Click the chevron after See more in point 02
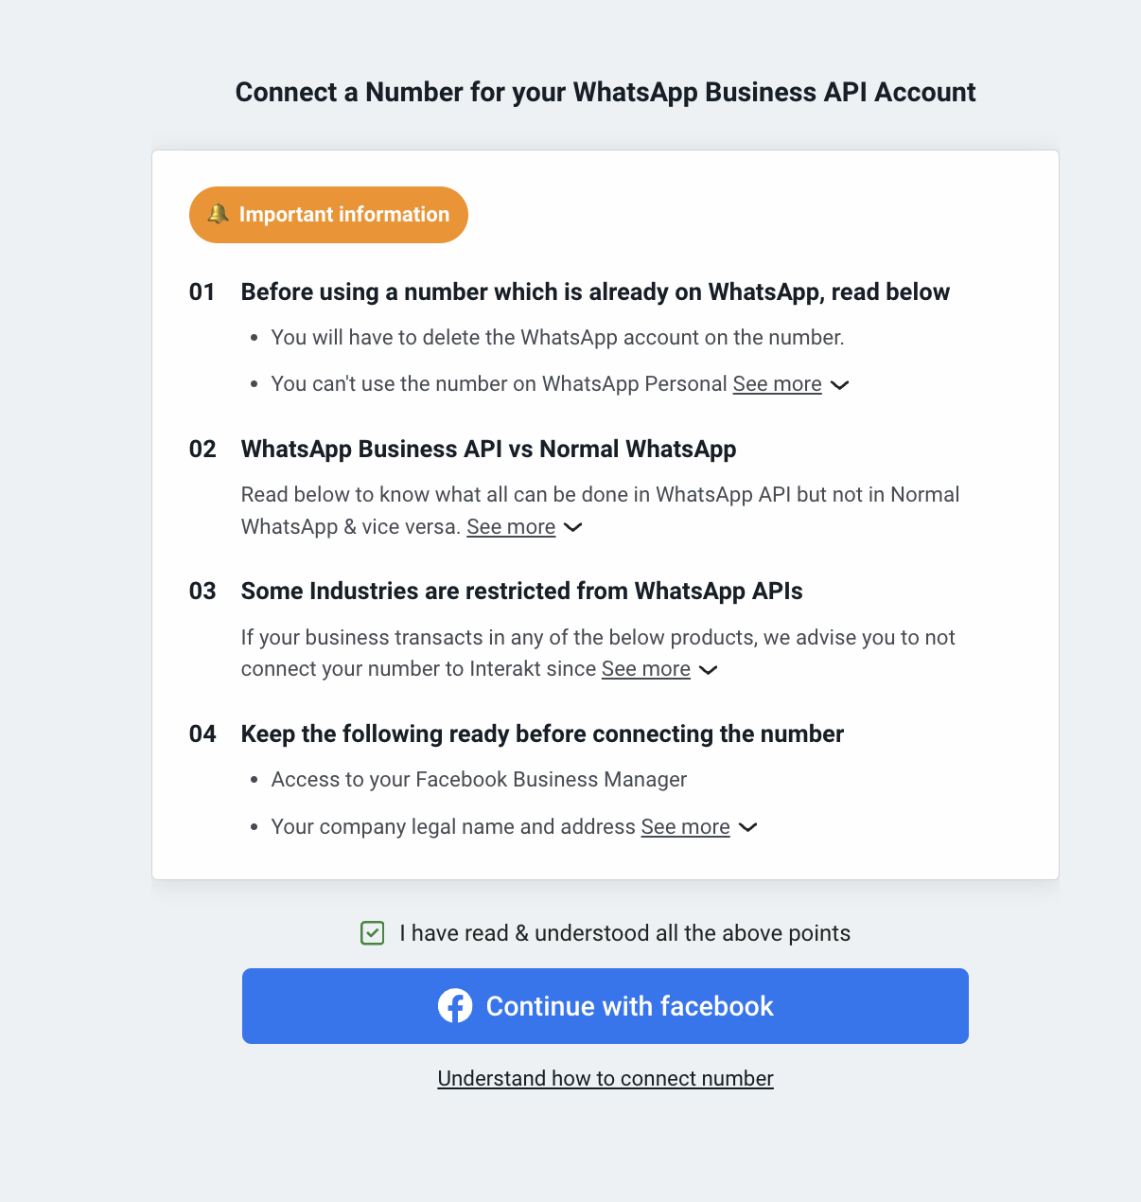Screen dimensions: 1141x1202 point(572,528)
